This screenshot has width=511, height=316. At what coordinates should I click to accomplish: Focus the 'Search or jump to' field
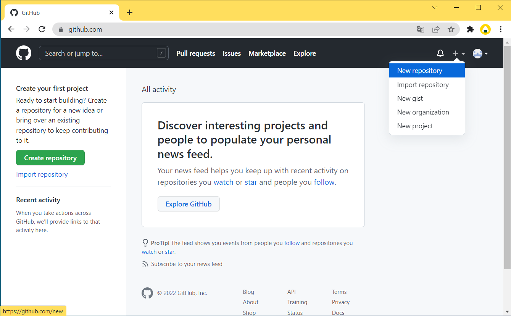click(x=104, y=53)
